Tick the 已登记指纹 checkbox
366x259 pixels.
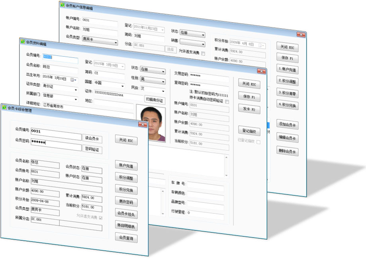pos(258,142)
